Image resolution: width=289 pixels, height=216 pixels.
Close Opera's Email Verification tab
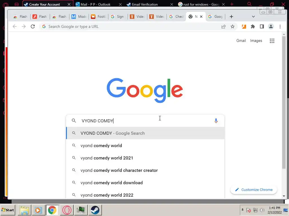point(172,4)
